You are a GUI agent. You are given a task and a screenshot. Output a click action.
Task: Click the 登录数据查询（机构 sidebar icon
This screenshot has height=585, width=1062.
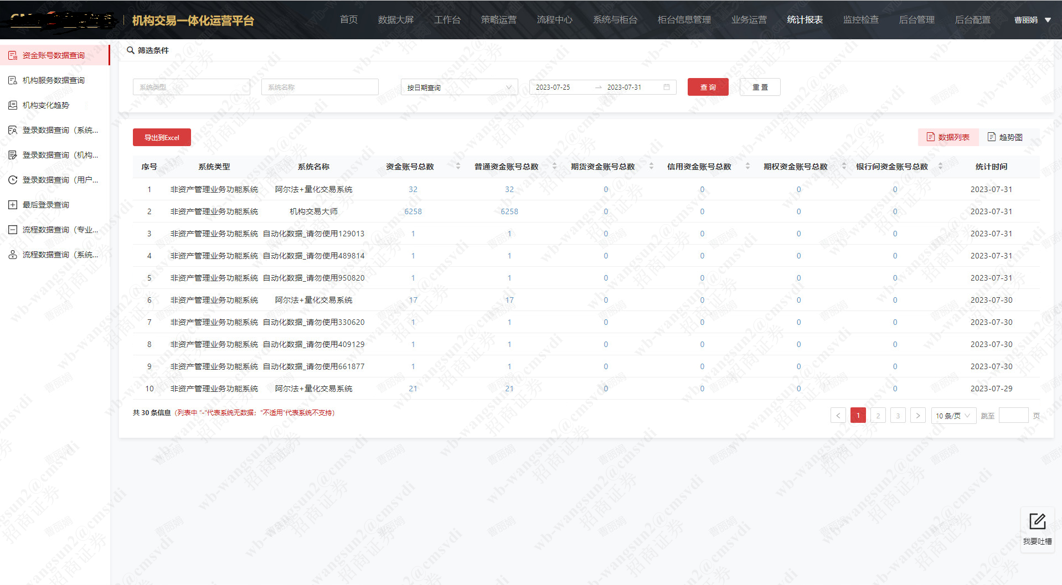[x=13, y=155]
